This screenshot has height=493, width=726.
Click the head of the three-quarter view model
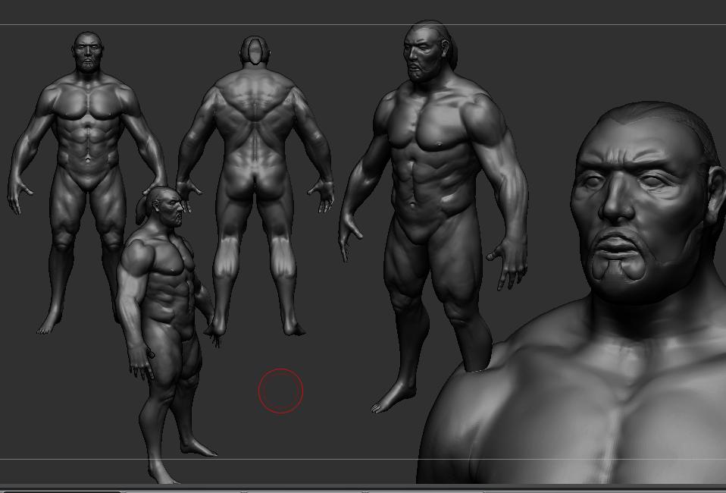[429, 51]
